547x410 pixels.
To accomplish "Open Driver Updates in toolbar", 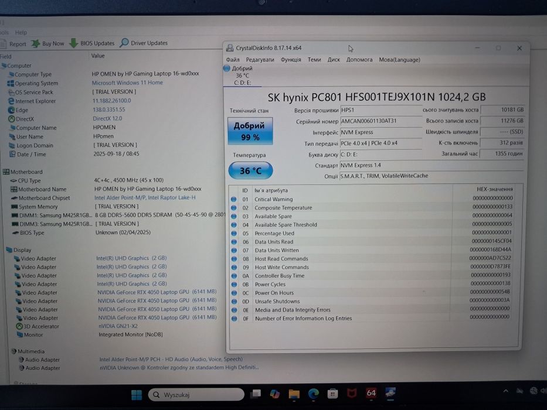I will 144,43.
